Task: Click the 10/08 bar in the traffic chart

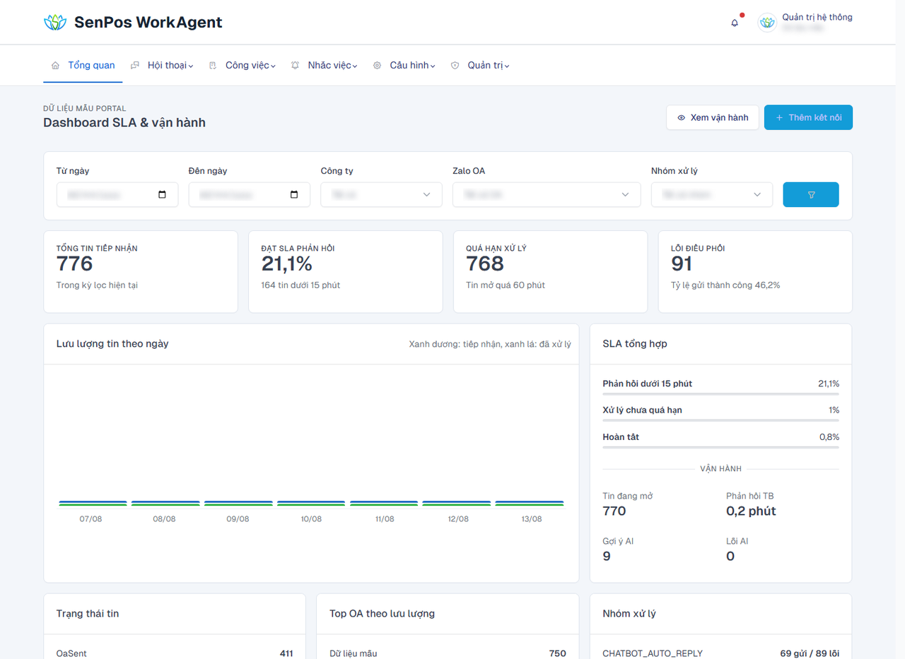Action: pos(311,504)
